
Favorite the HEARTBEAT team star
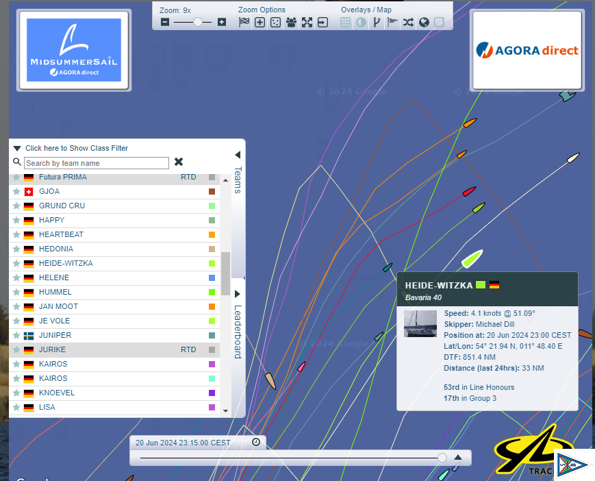point(16,234)
